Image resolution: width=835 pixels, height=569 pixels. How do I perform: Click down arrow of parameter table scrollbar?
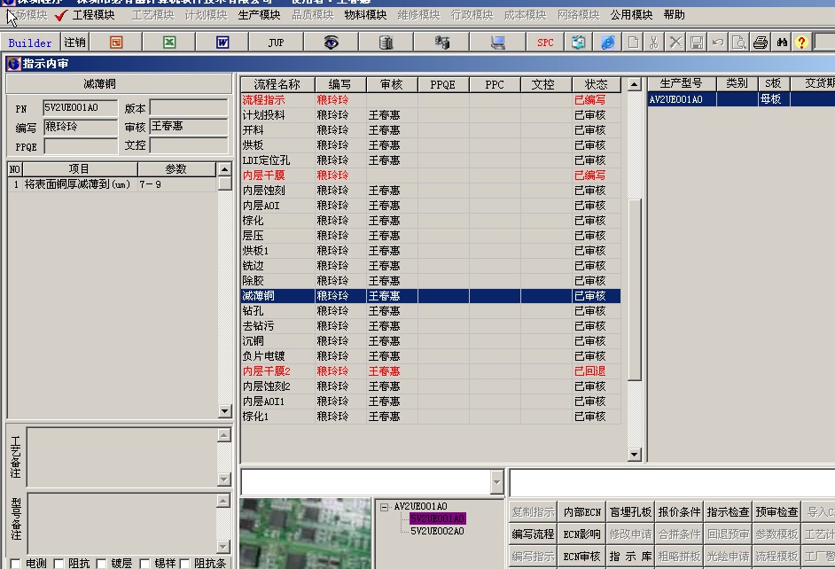(x=225, y=411)
